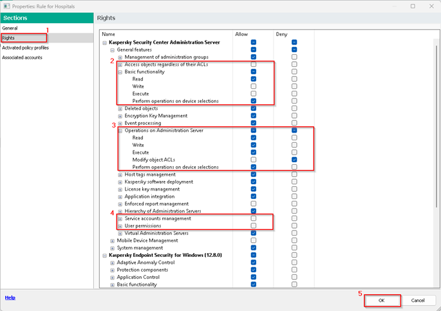Screen dimensions: 441x311
Task: Check Allow for Service accounts management
Action: (x=254, y=218)
